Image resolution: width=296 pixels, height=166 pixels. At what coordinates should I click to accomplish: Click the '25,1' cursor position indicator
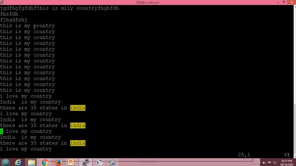[x=244, y=155]
